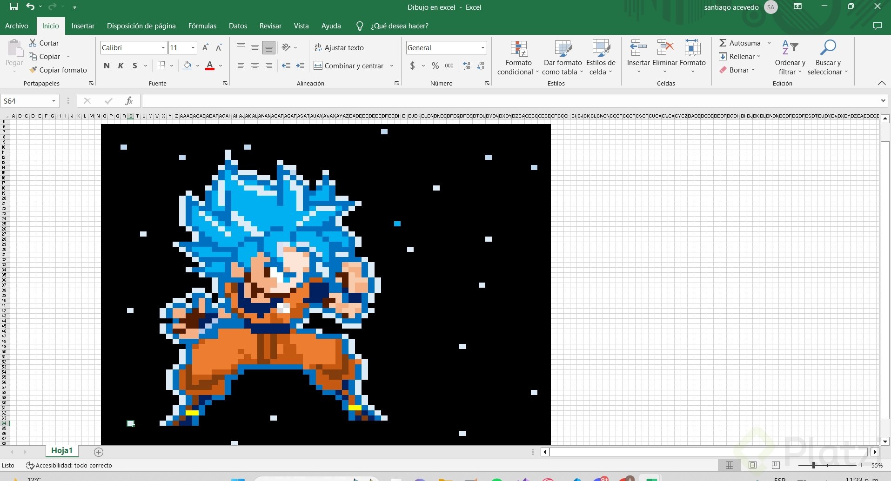Image resolution: width=891 pixels, height=481 pixels.
Task: Click the orientation text rotate icon
Action: [x=286, y=47]
